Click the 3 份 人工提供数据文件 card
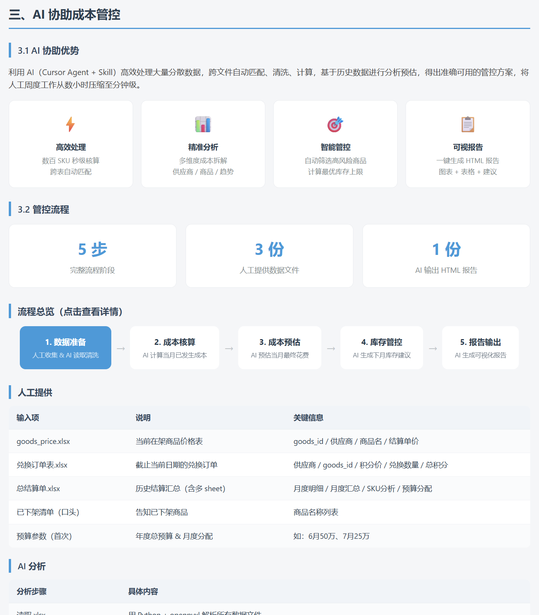This screenshot has height=615, width=539. 269,256
